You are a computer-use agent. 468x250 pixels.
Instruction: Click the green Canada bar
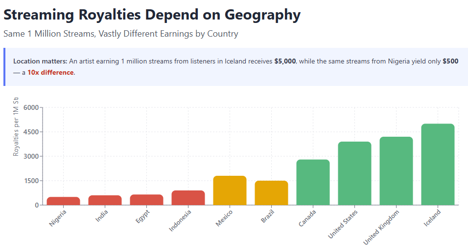coord(313,182)
